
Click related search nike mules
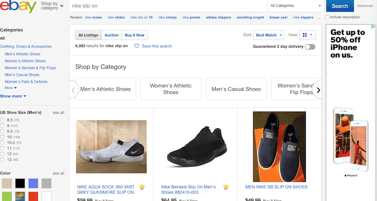pos(93,17)
